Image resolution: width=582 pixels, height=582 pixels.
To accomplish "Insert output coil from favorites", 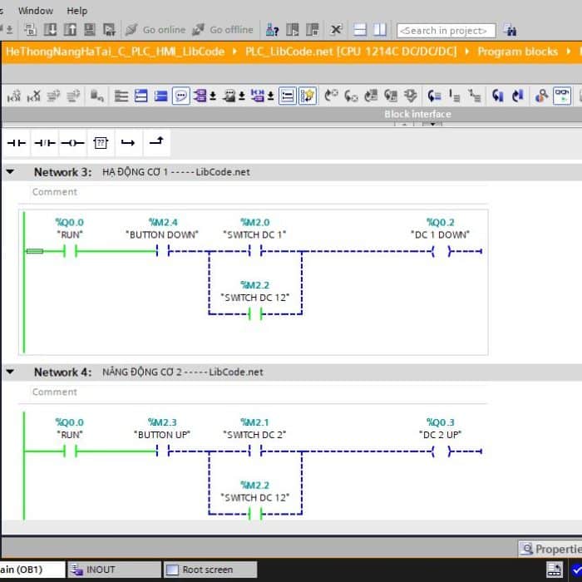I will [x=73, y=143].
